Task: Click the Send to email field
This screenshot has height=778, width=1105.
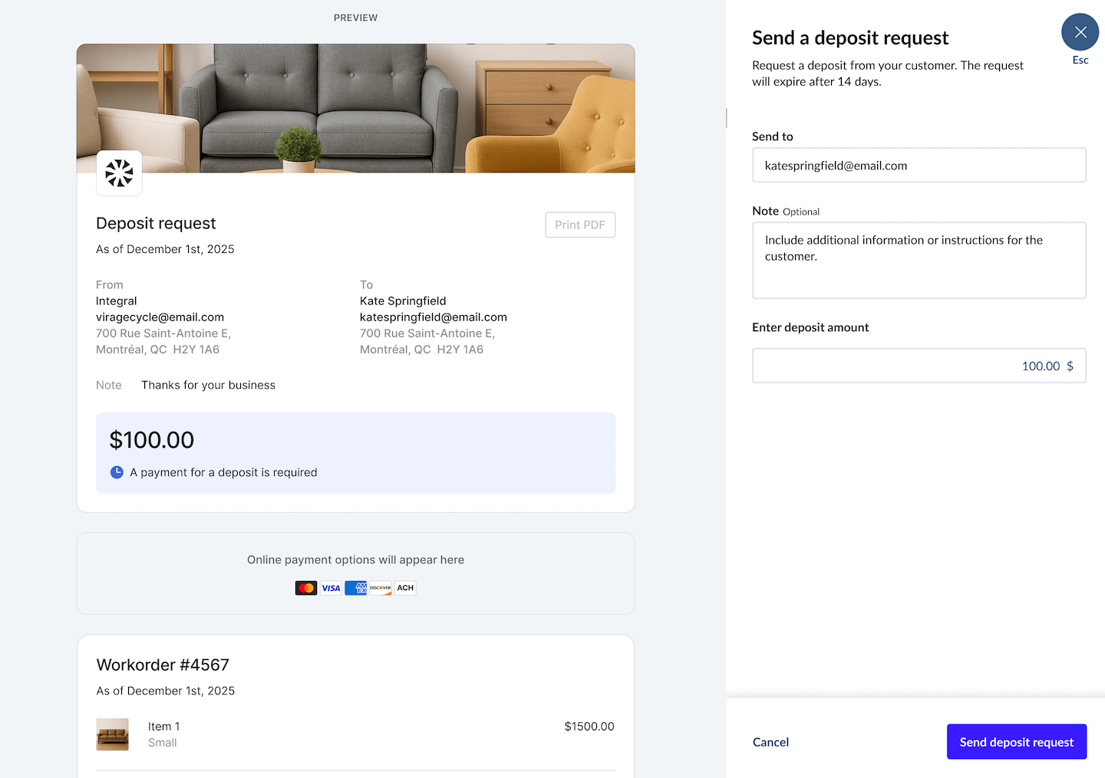Action: 919,165
